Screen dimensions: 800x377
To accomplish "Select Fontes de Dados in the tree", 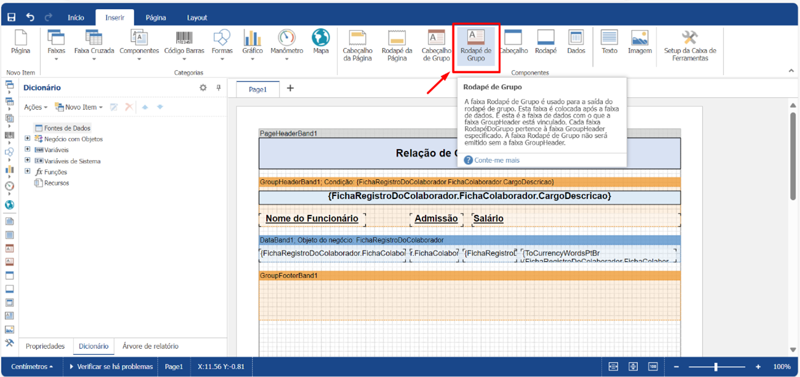I will (62, 128).
